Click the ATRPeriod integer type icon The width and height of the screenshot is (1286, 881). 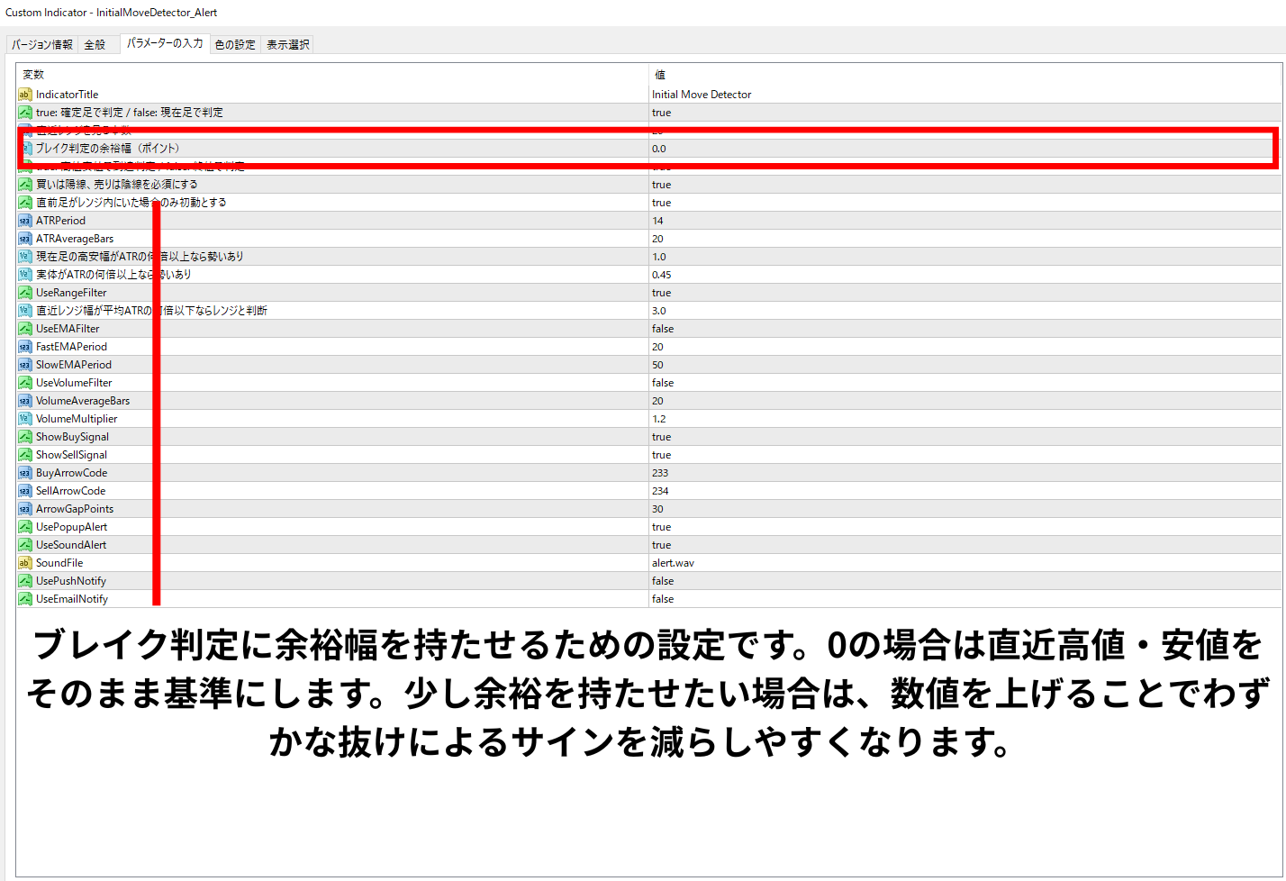pyautogui.click(x=25, y=221)
